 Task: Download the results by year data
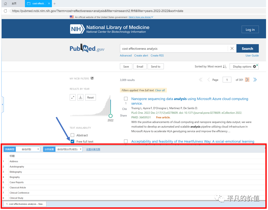(x=81, y=97)
